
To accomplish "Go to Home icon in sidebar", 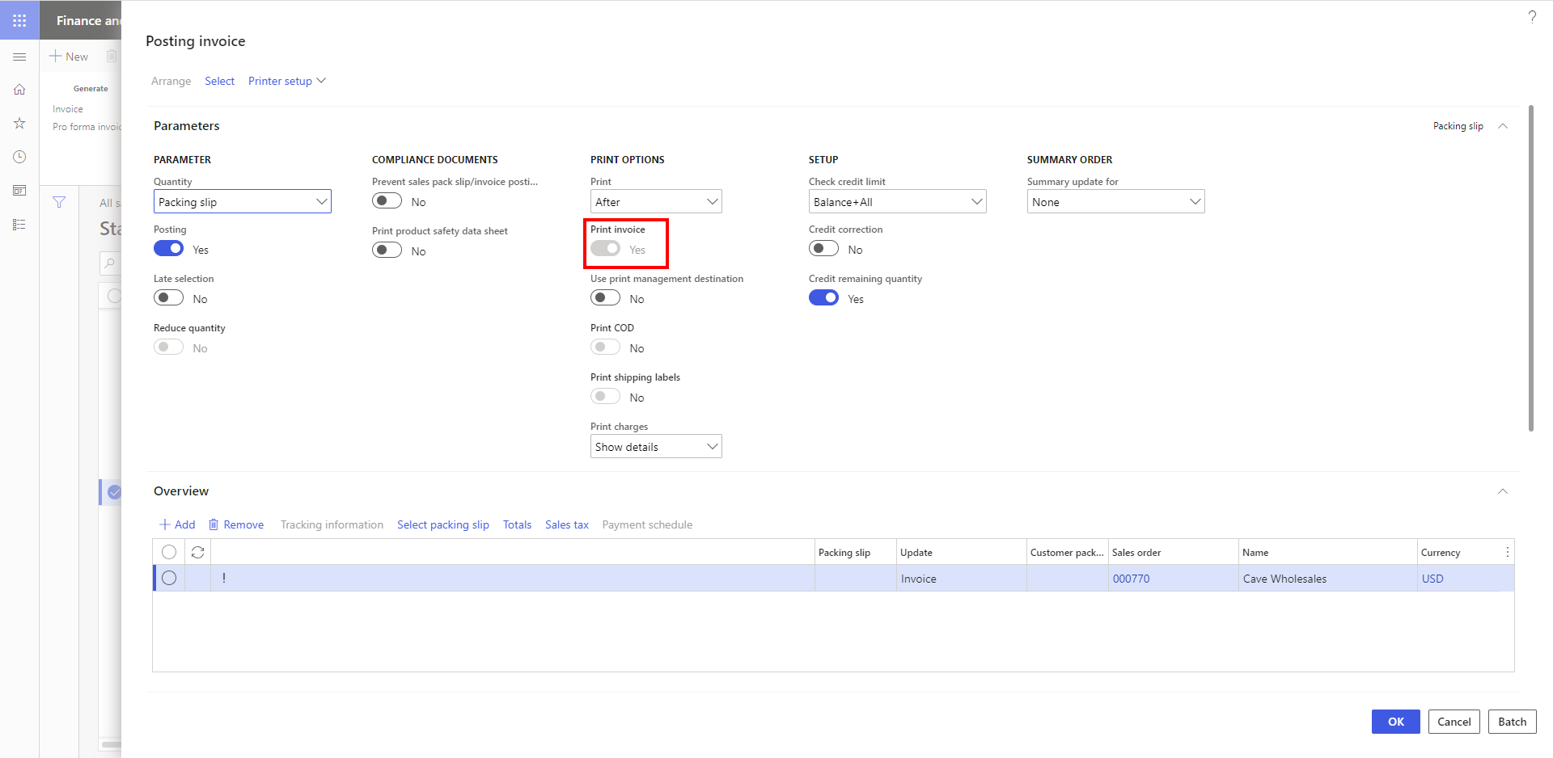I will tap(19, 90).
